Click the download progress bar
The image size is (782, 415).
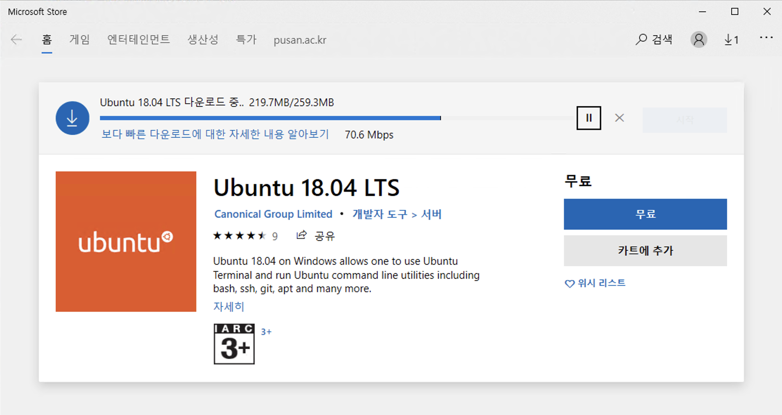tap(270, 118)
